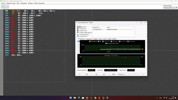Click the Clear button

point(97,74)
